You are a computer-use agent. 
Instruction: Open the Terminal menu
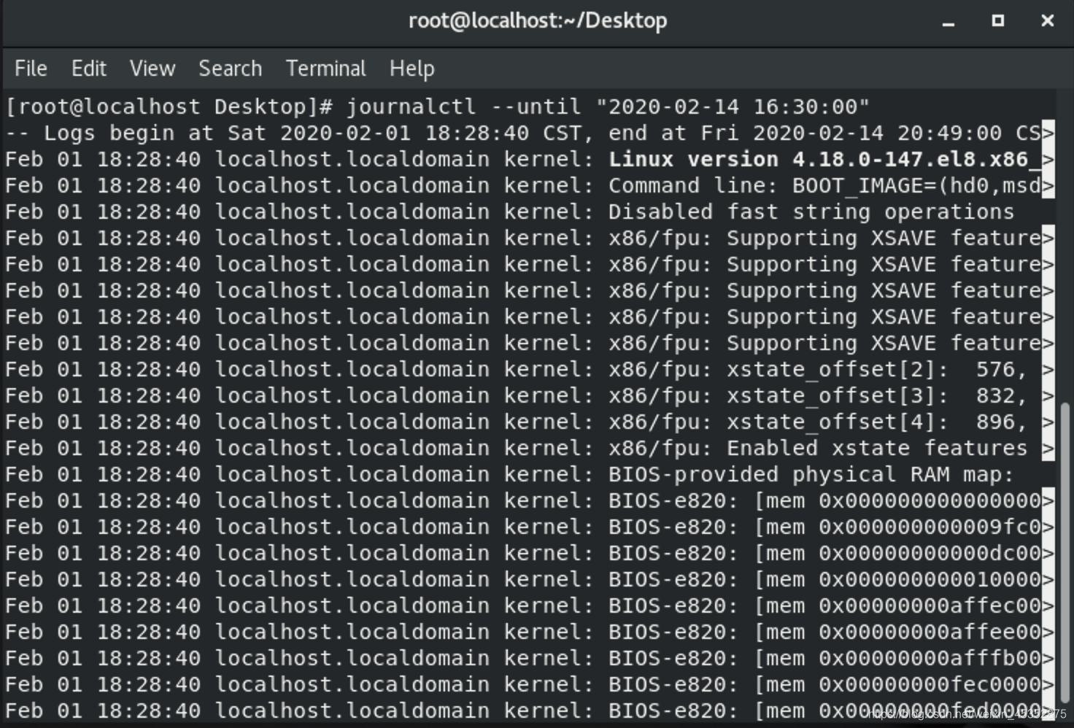click(x=326, y=69)
